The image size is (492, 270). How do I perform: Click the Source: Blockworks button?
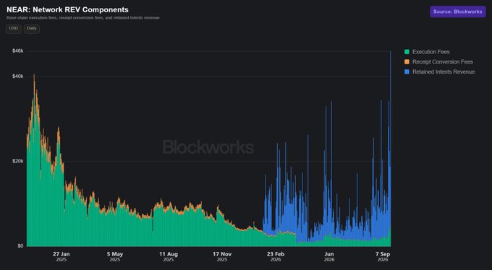click(457, 12)
